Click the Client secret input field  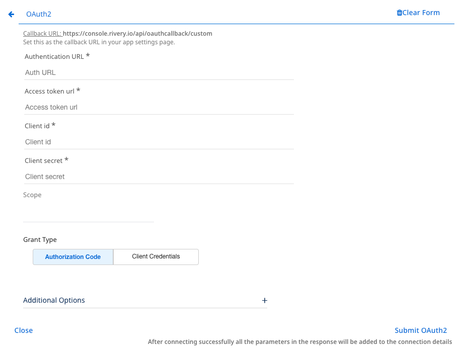(x=159, y=176)
